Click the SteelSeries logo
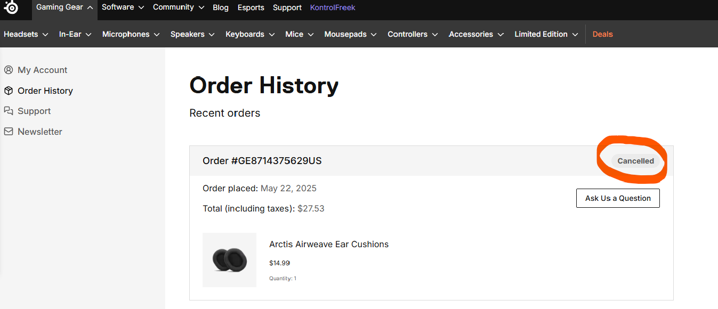 pos(12,9)
